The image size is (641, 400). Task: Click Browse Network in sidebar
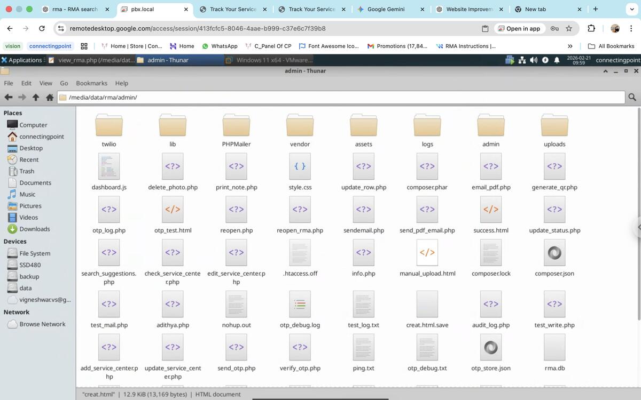[42, 324]
